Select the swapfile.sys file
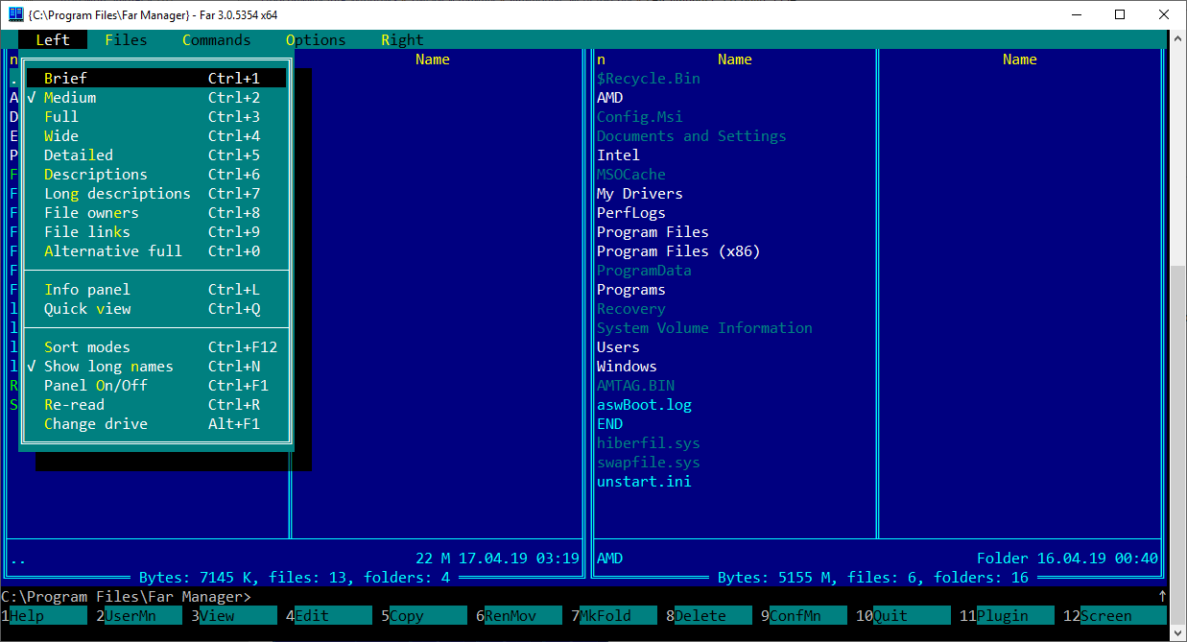Screen dimensions: 1187x642 [x=649, y=463]
